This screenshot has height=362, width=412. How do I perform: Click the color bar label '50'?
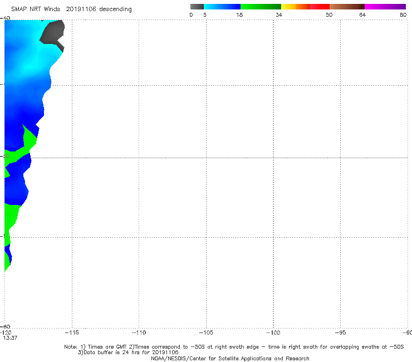[329, 14]
